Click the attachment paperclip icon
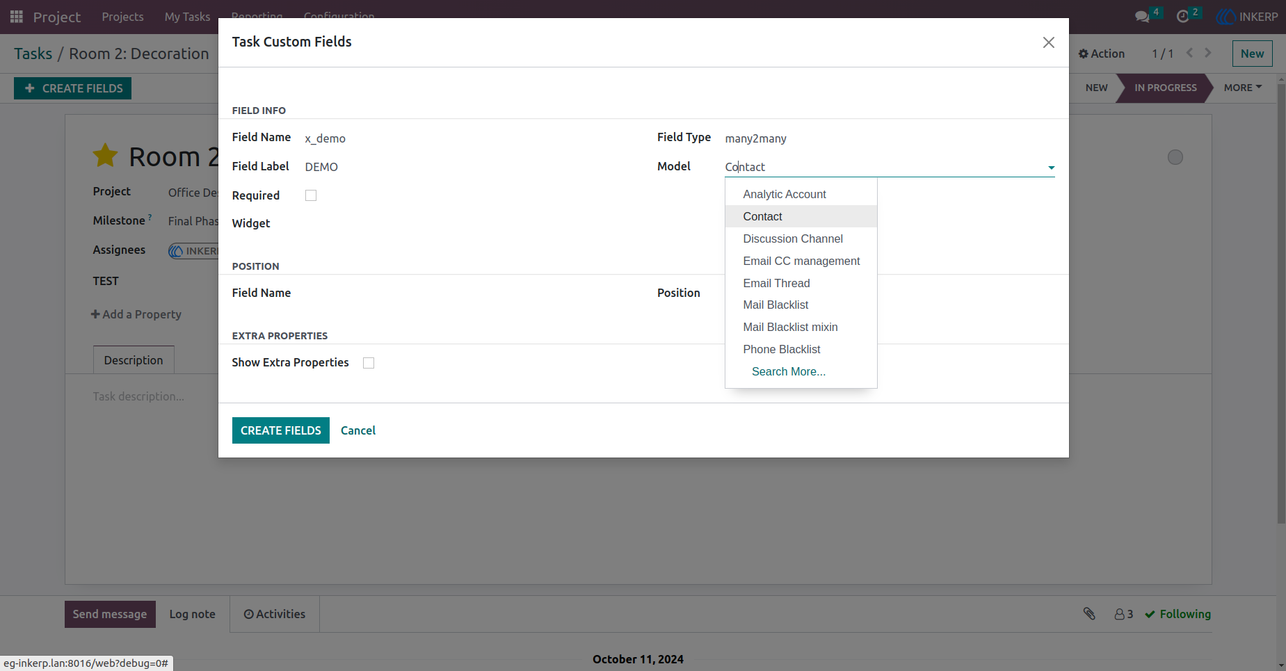Viewport: 1286px width, 671px height. (1089, 613)
